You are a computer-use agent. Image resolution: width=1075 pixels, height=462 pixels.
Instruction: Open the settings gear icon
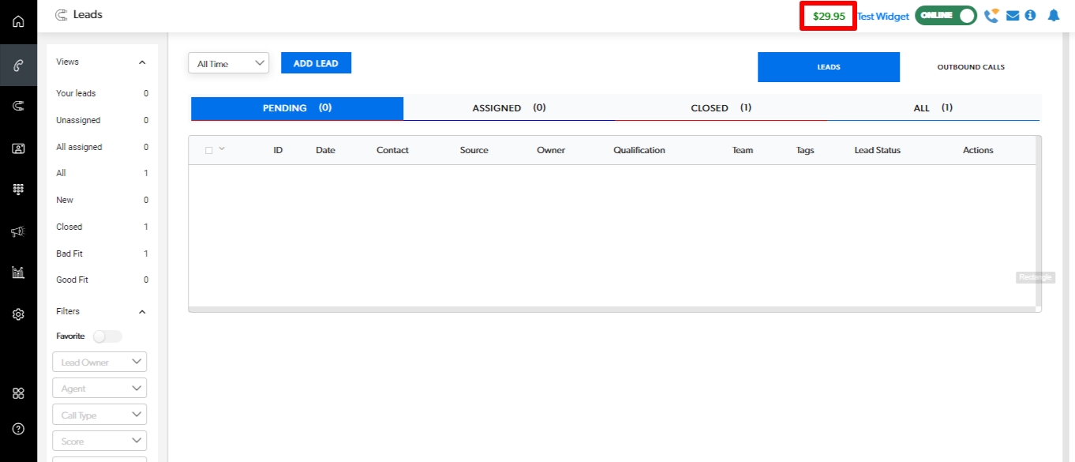tap(18, 314)
